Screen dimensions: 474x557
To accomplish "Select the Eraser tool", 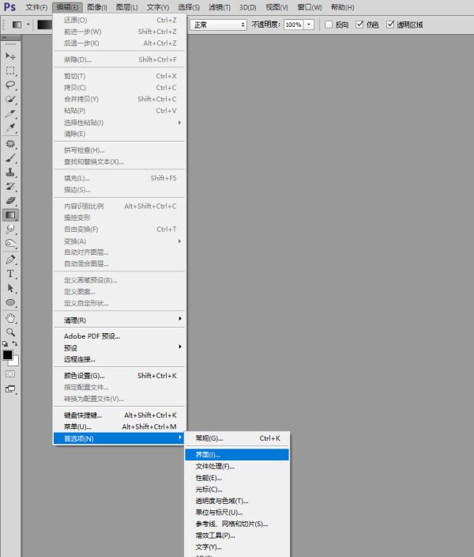I will [x=10, y=201].
